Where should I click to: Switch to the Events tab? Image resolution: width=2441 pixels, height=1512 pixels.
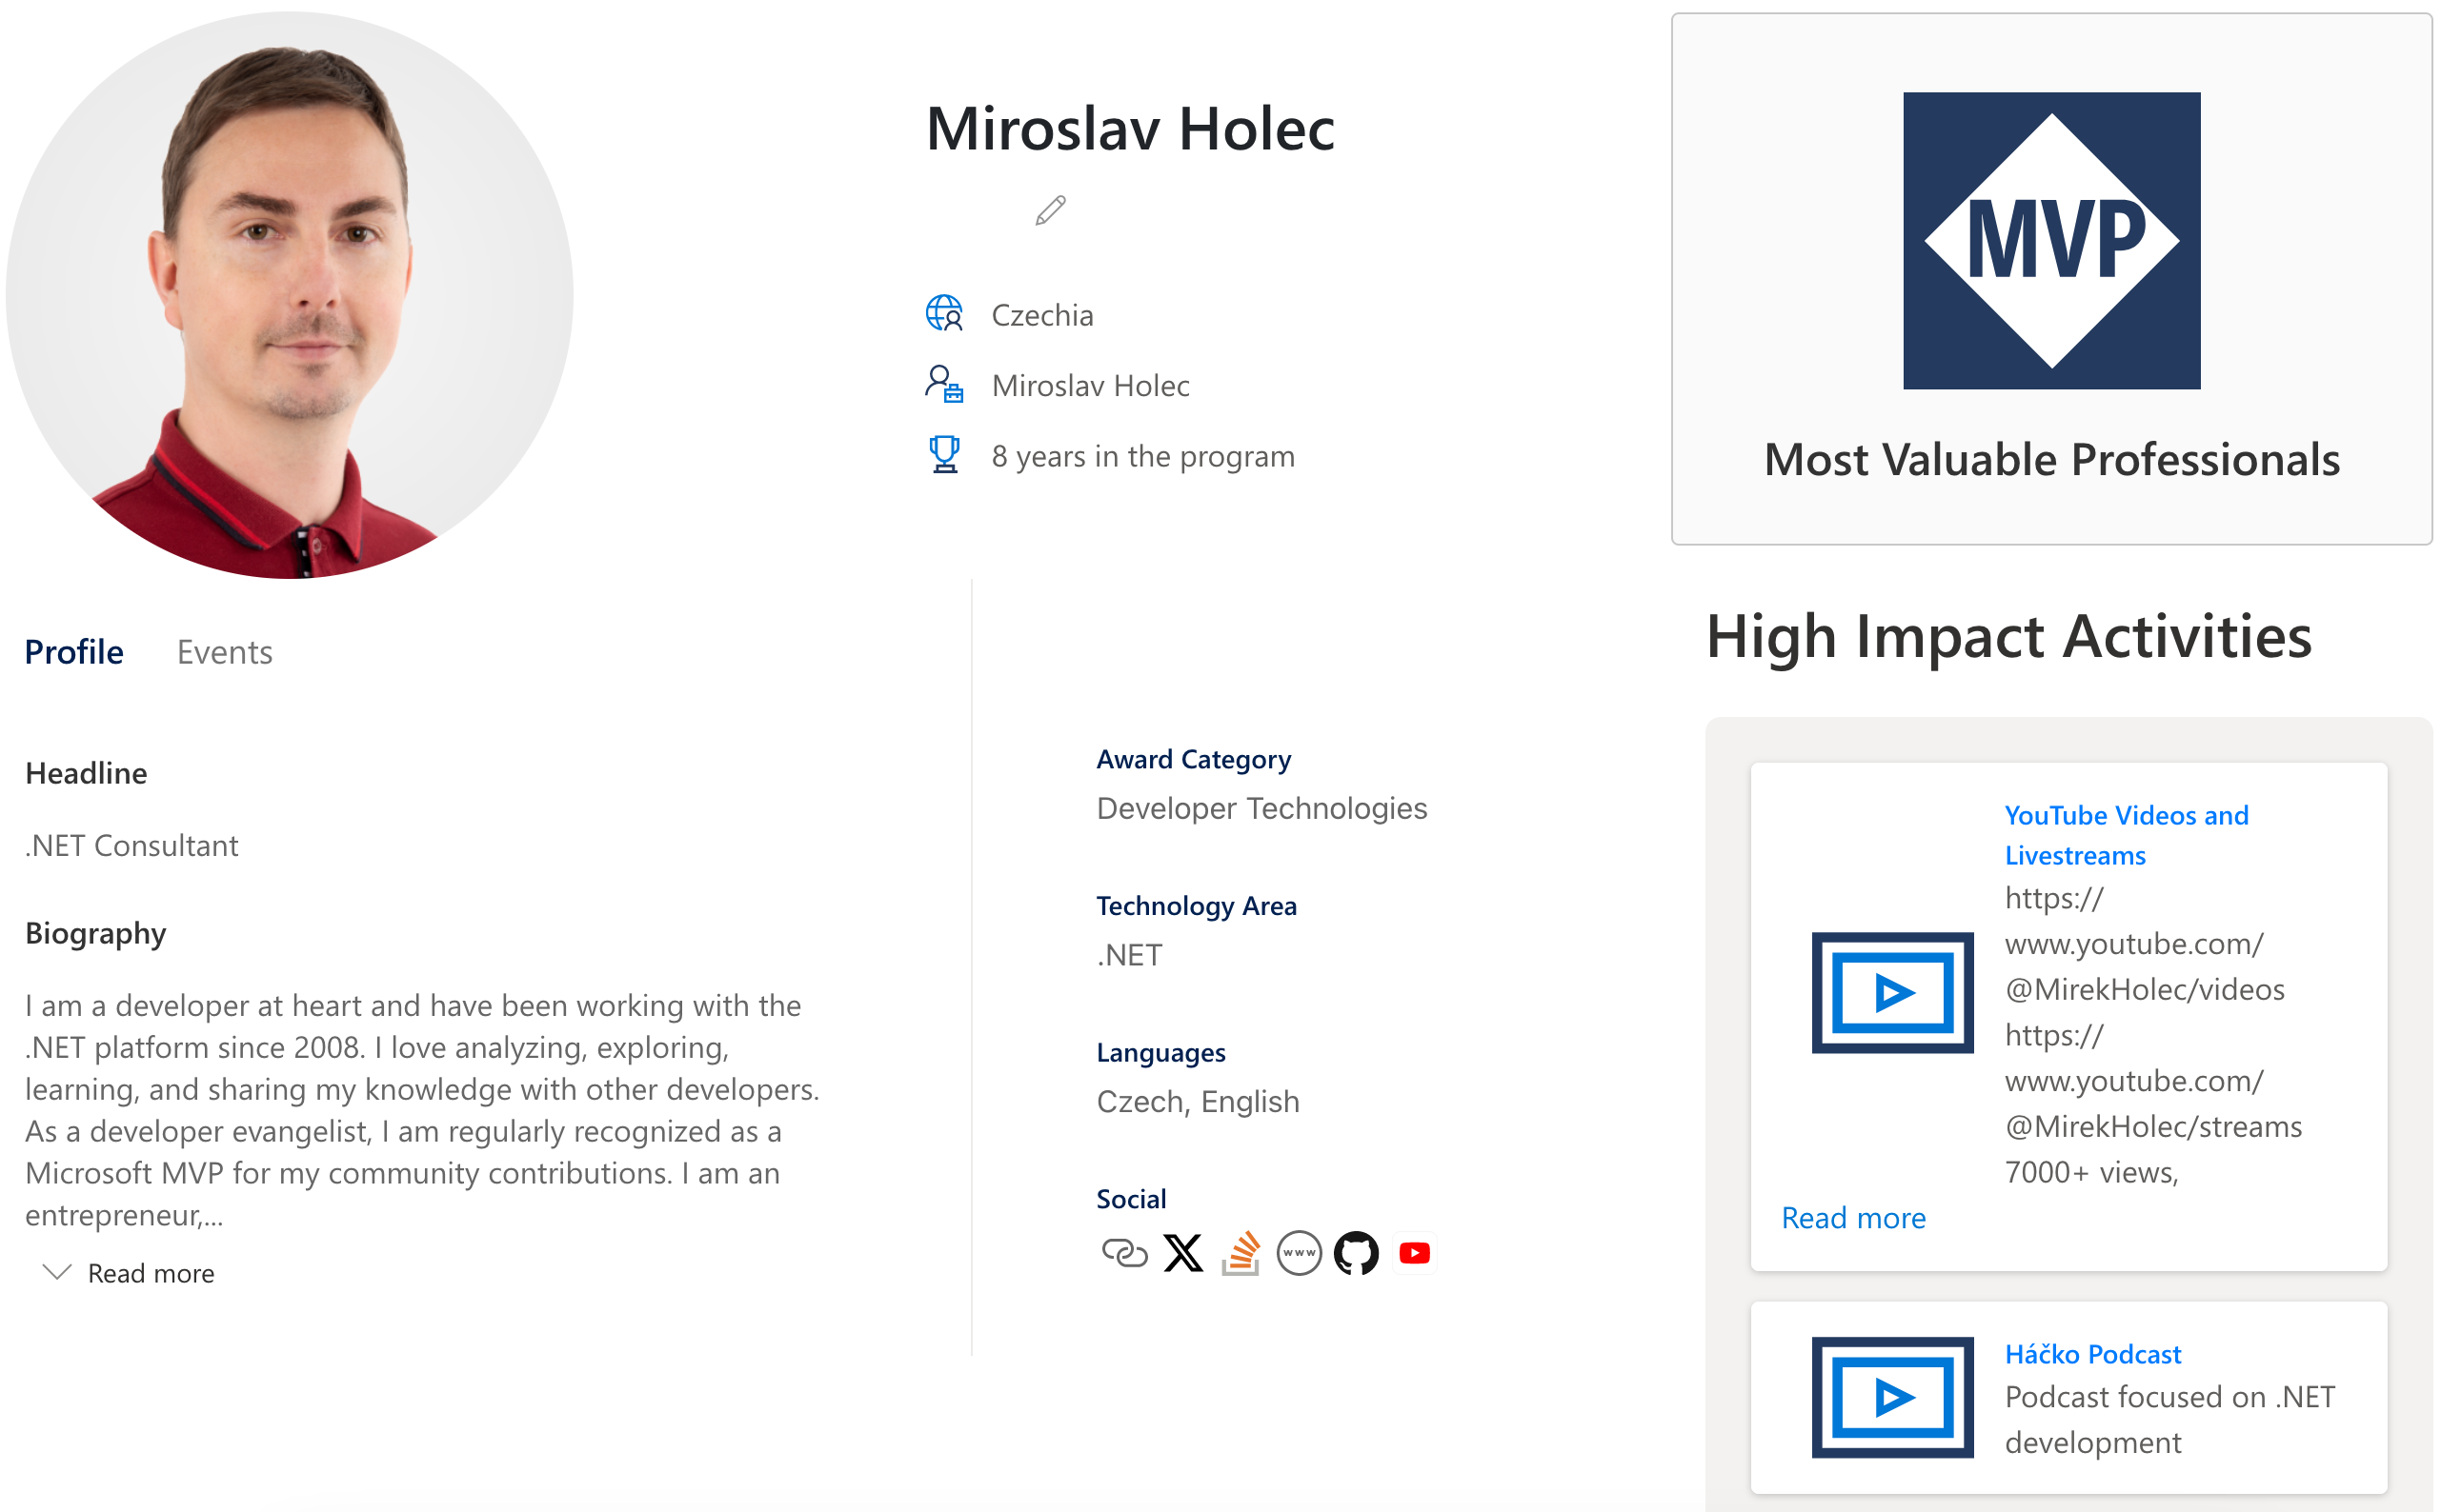tap(224, 652)
